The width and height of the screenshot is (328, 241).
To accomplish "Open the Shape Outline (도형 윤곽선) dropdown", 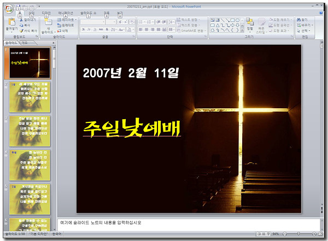I will [280, 25].
